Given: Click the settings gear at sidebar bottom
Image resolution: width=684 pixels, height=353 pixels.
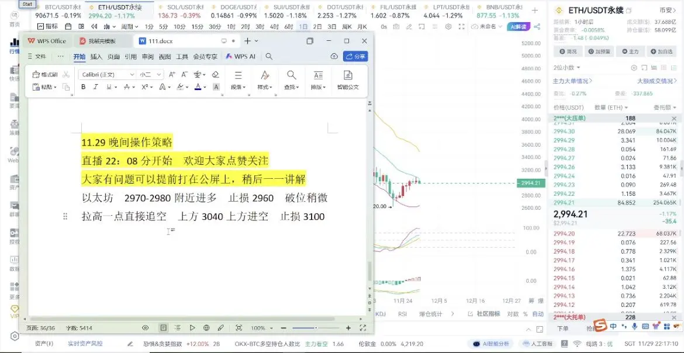Looking at the screenshot, I should tap(15, 336).
